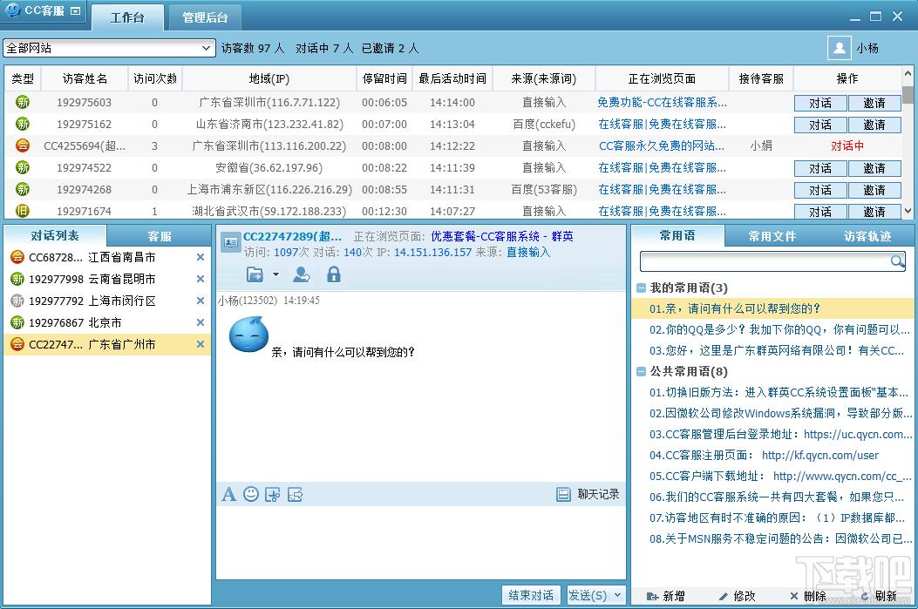Switch to the 客服 tab
This screenshot has width=918, height=609.
coord(160,236)
